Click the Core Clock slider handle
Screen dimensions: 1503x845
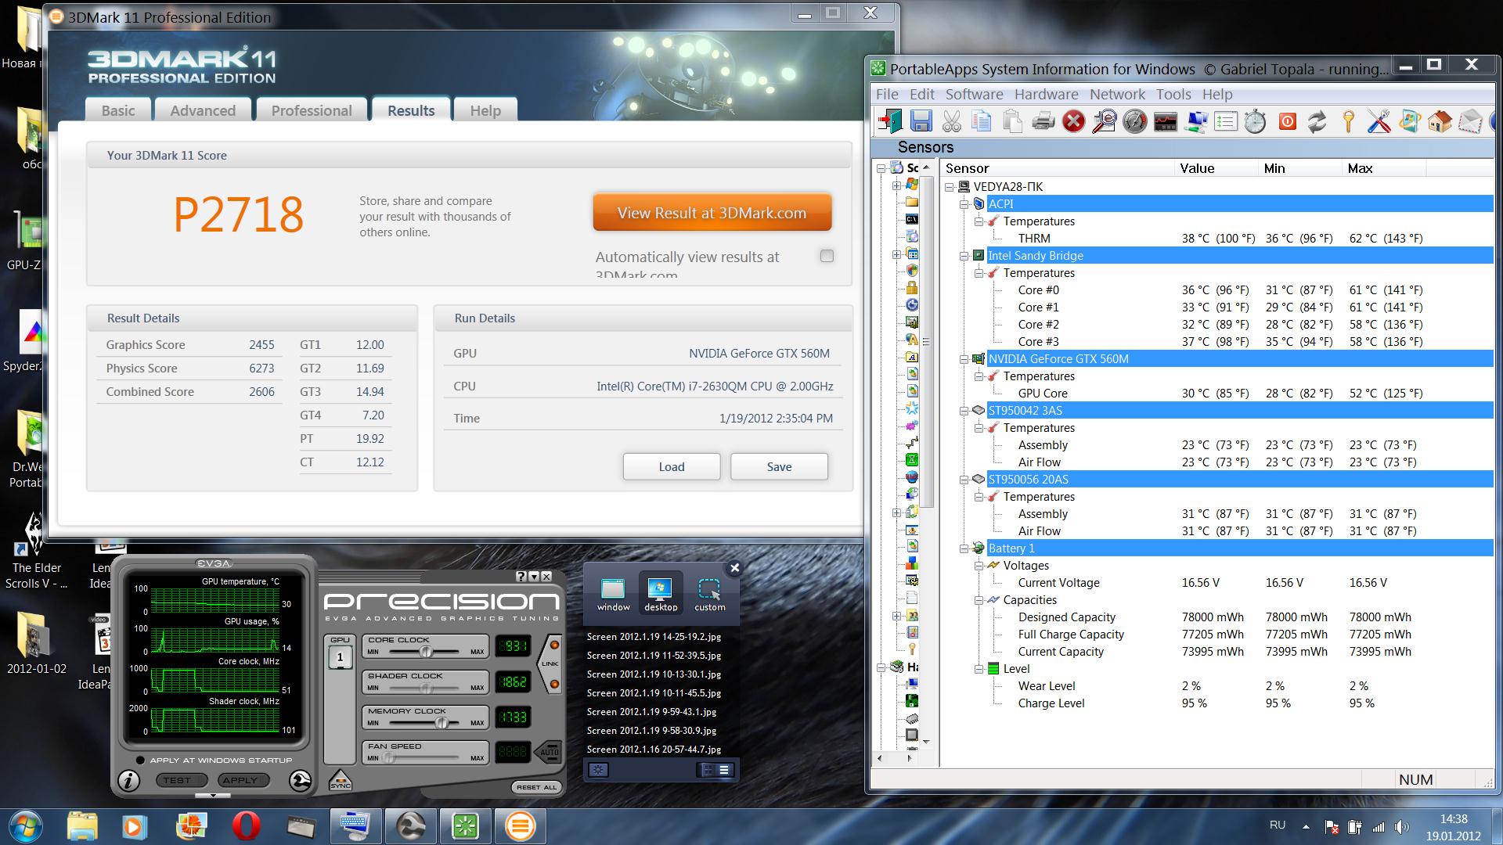tap(426, 651)
